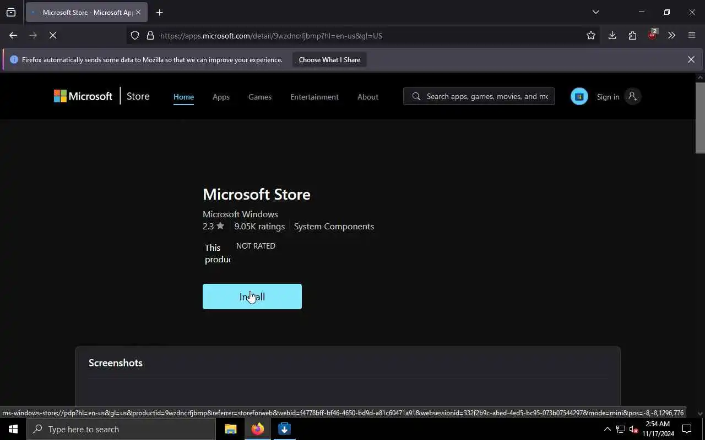The width and height of the screenshot is (705, 440).
Task: Open the extensions puzzle icon
Action: tap(632, 35)
